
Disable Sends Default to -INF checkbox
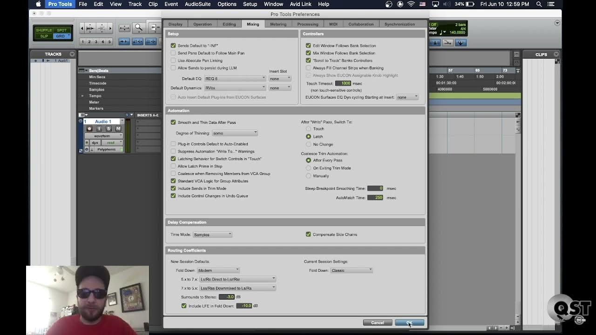coord(173,46)
